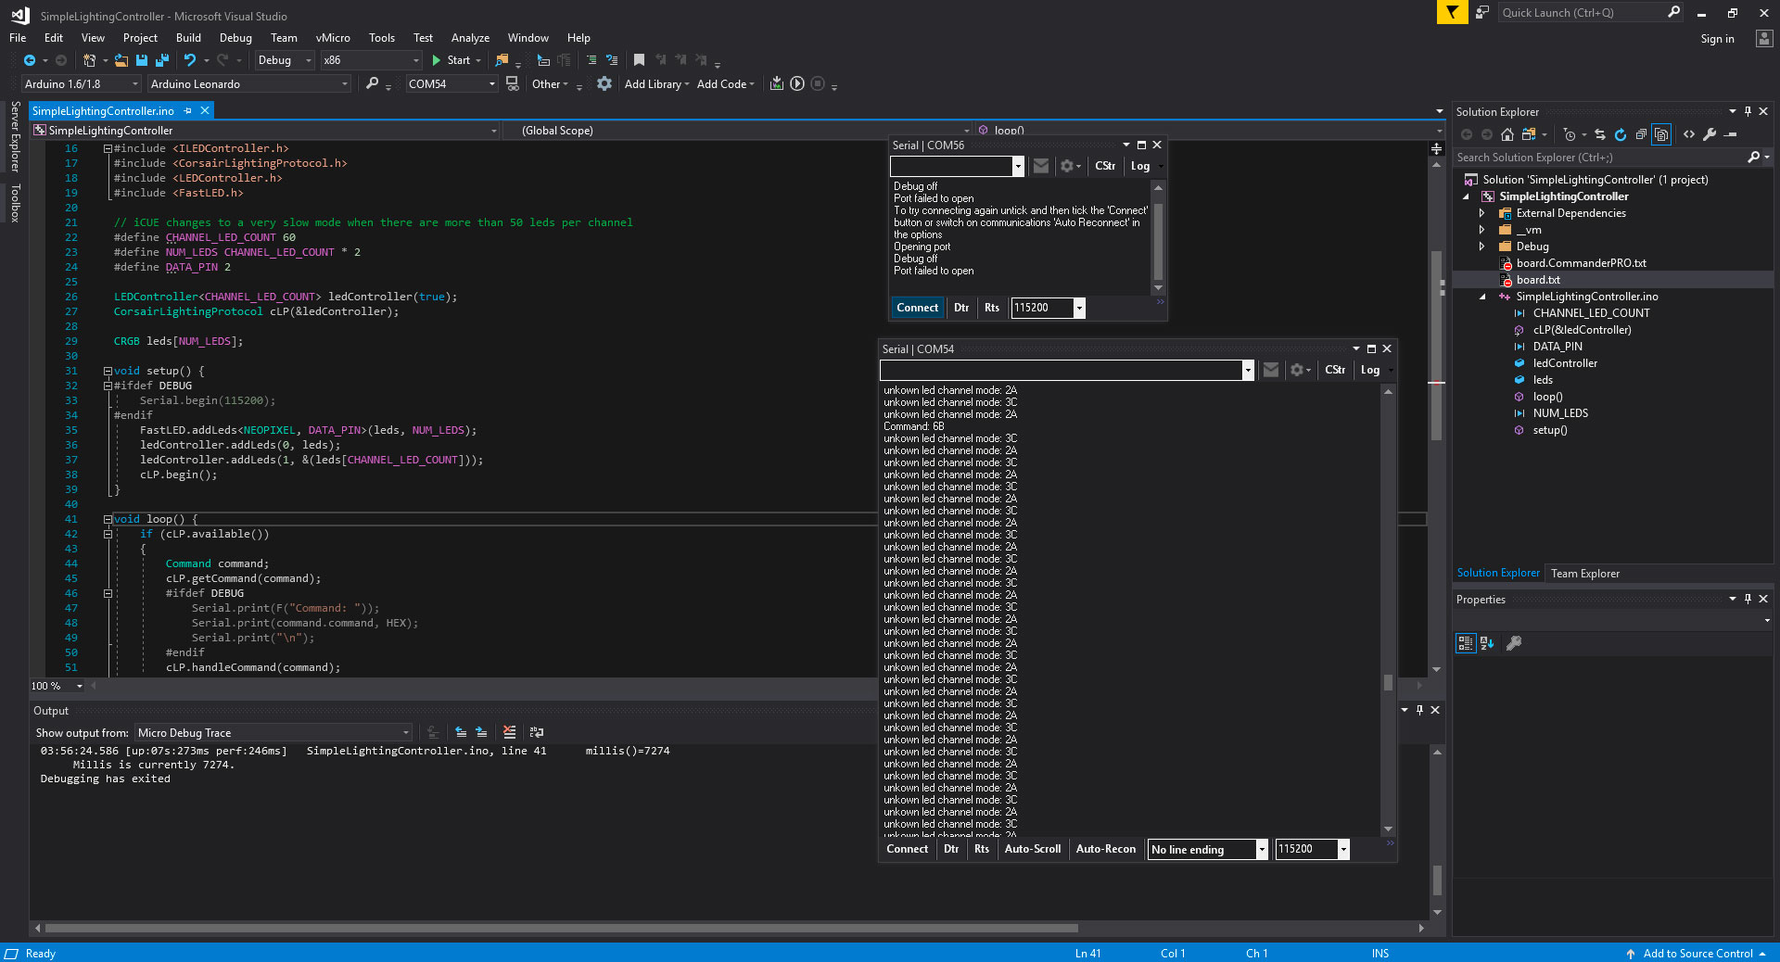This screenshot has height=962, width=1780.
Task: Toggle Dtr in the COM54 serial window
Action: (x=950, y=849)
